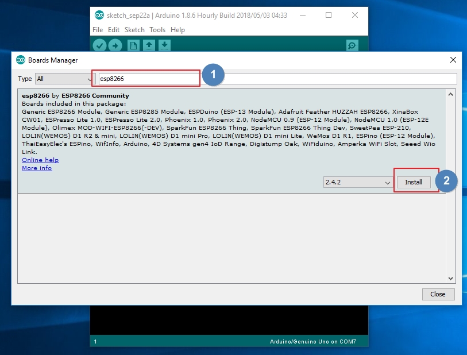Click the New sketch icon in Arduino toolbar
Screen dimensions: 467x355
click(133, 45)
